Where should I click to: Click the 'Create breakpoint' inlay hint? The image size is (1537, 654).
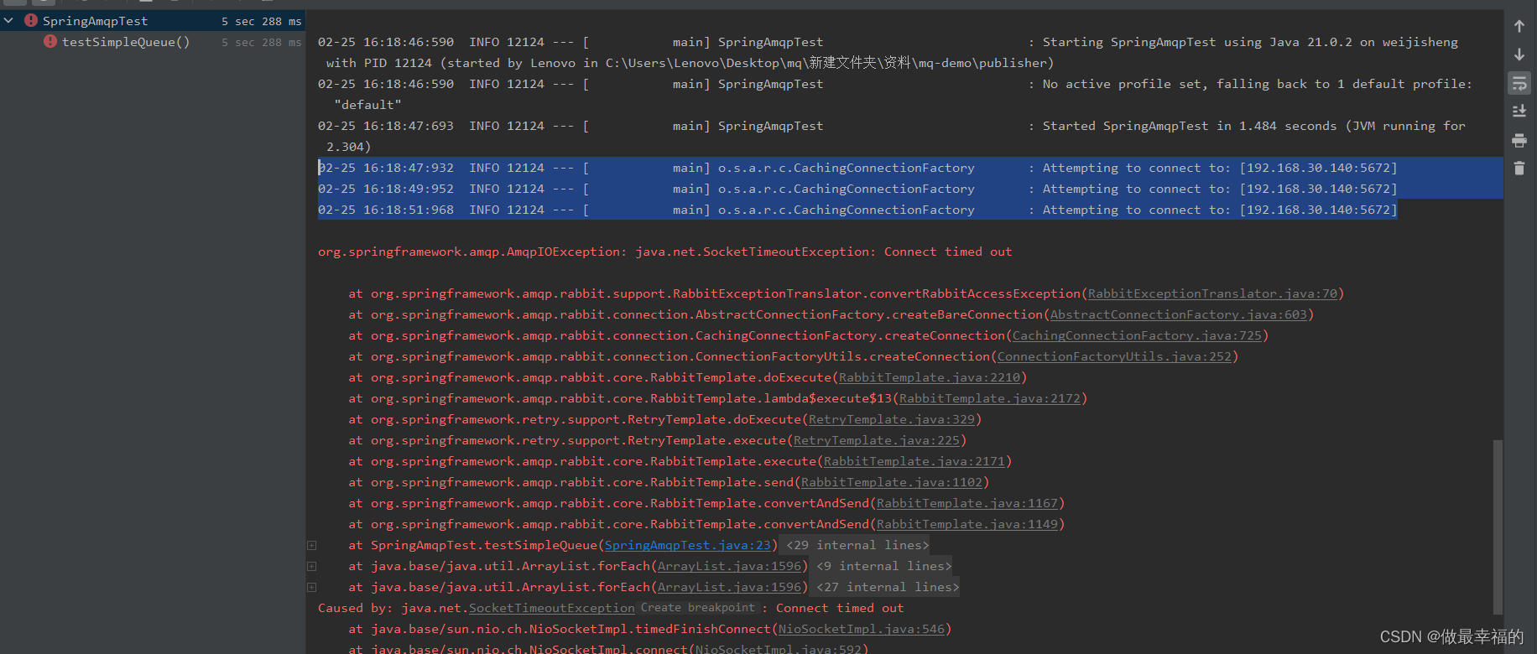point(699,608)
